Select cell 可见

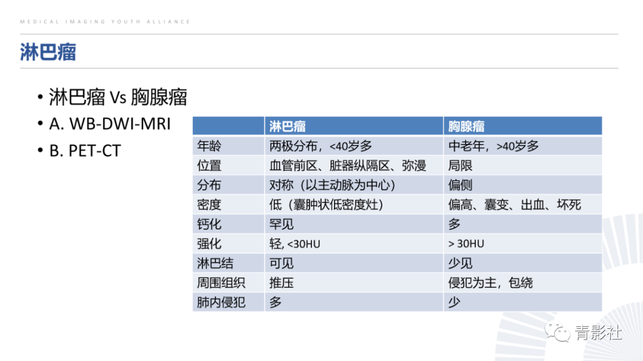[x=354, y=263]
